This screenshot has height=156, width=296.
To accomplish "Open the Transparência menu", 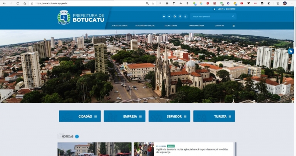I will pos(196,26).
